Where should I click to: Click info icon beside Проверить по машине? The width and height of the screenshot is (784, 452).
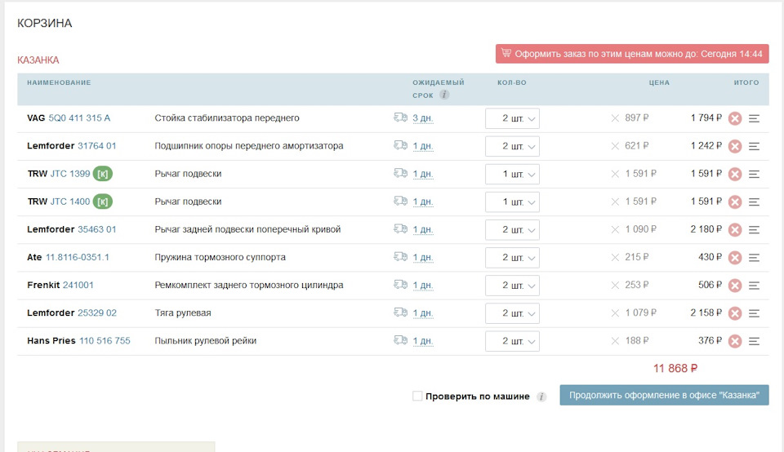pos(541,397)
